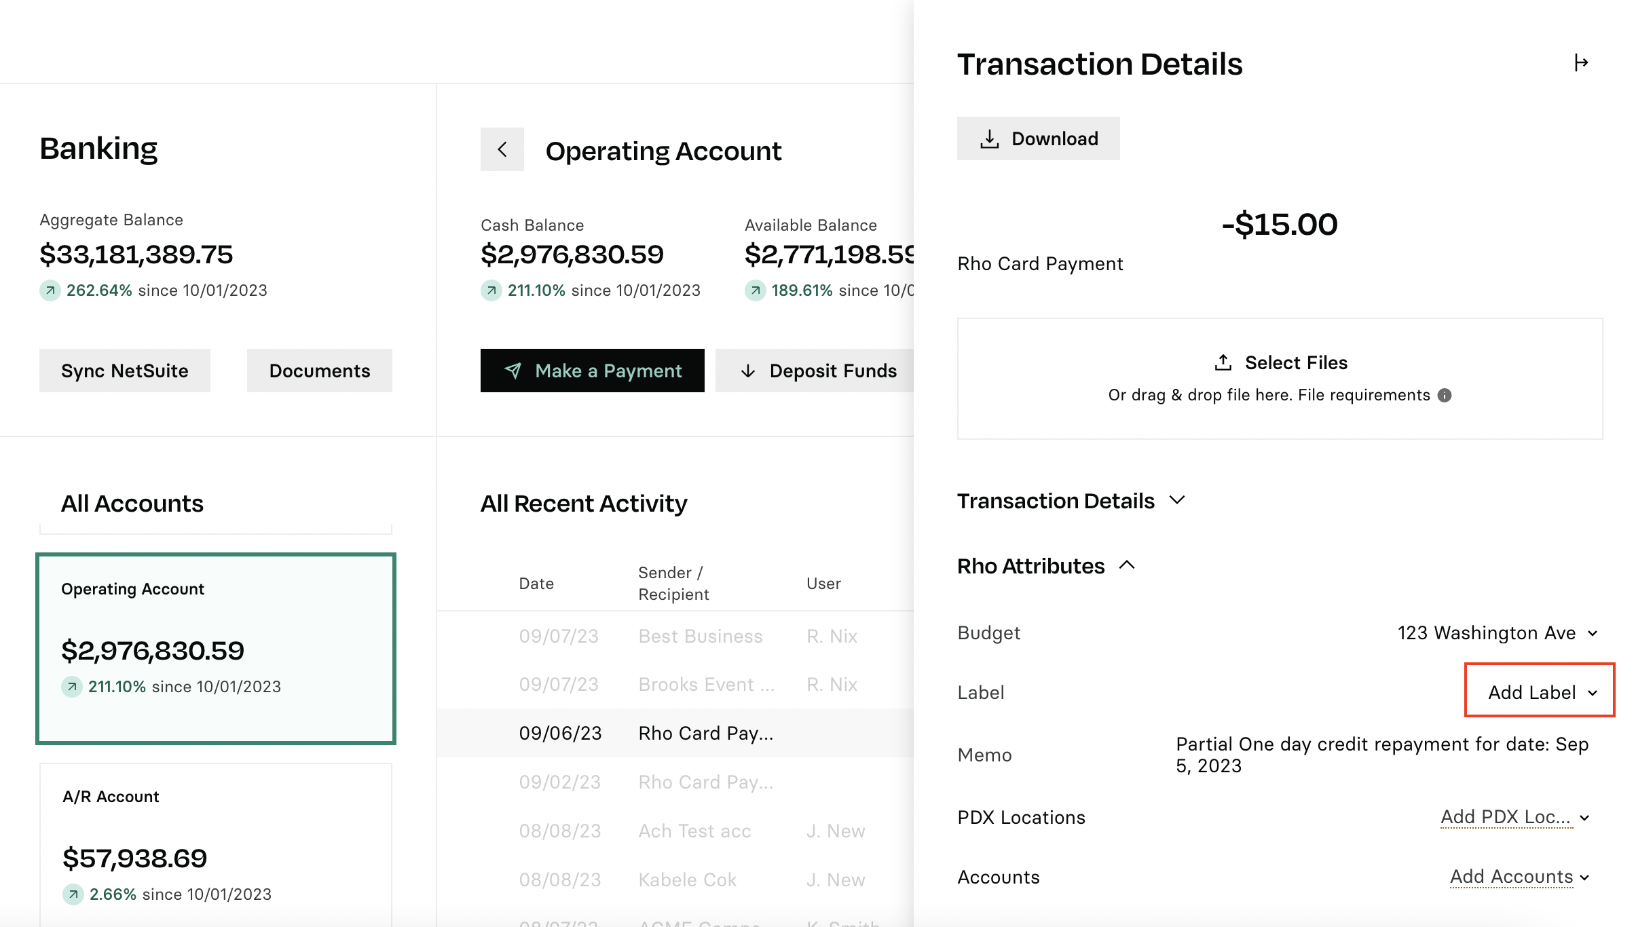The width and height of the screenshot is (1636, 927).
Task: Open the Add PDX Locations dropdown
Action: [1515, 817]
